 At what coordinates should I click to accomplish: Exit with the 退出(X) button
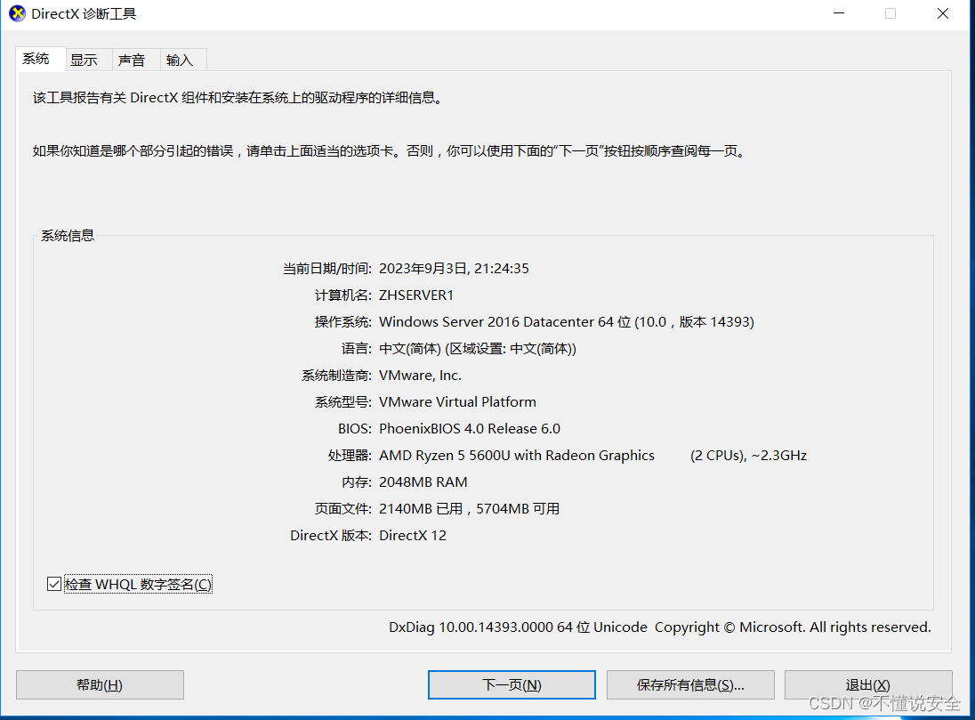(868, 684)
